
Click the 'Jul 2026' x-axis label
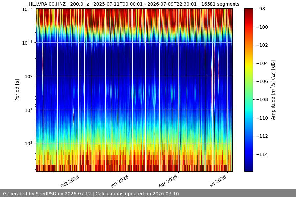[218, 181]
